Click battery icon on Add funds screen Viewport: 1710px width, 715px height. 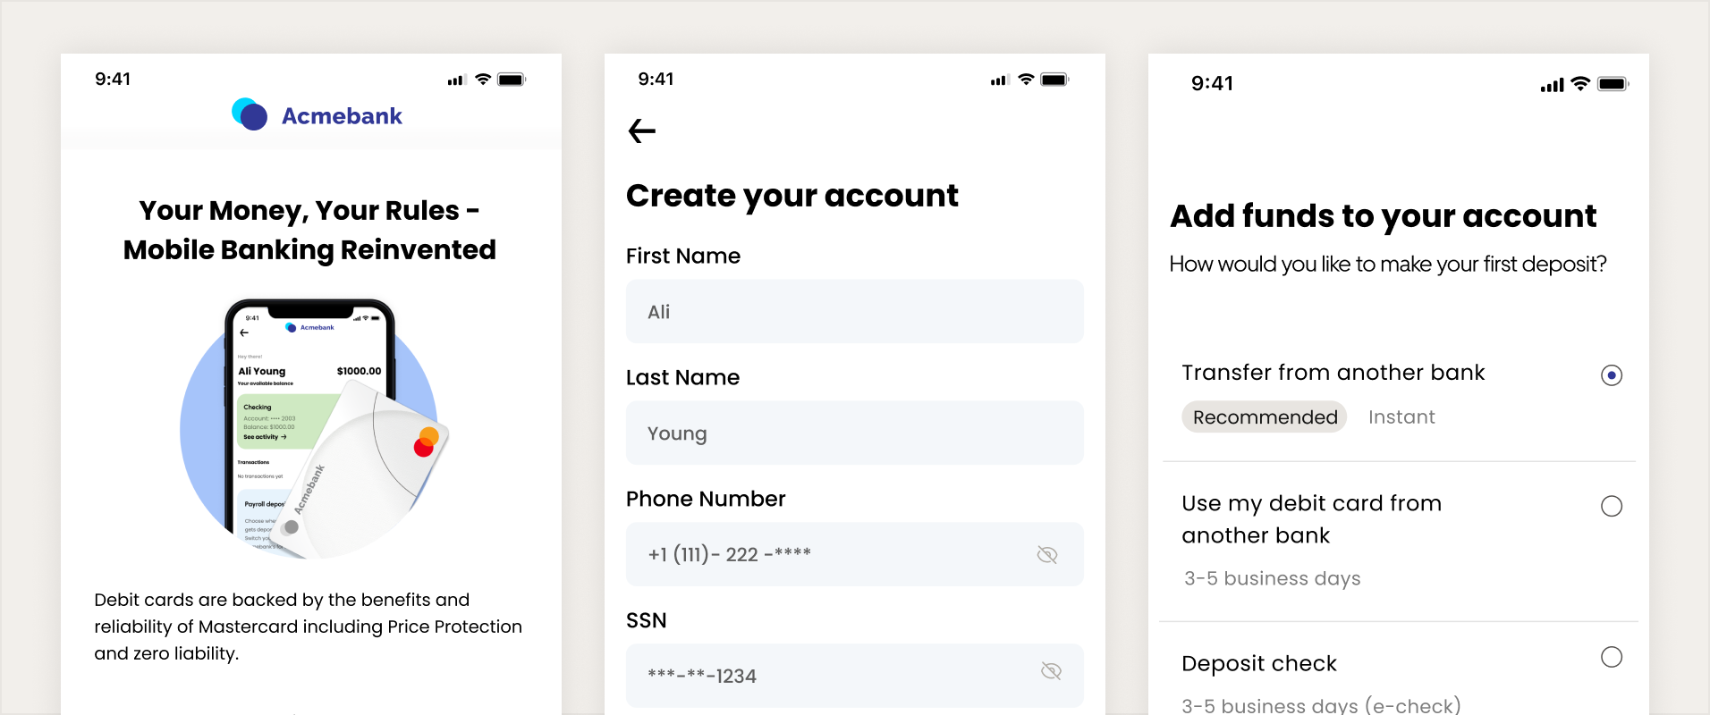tap(1613, 84)
